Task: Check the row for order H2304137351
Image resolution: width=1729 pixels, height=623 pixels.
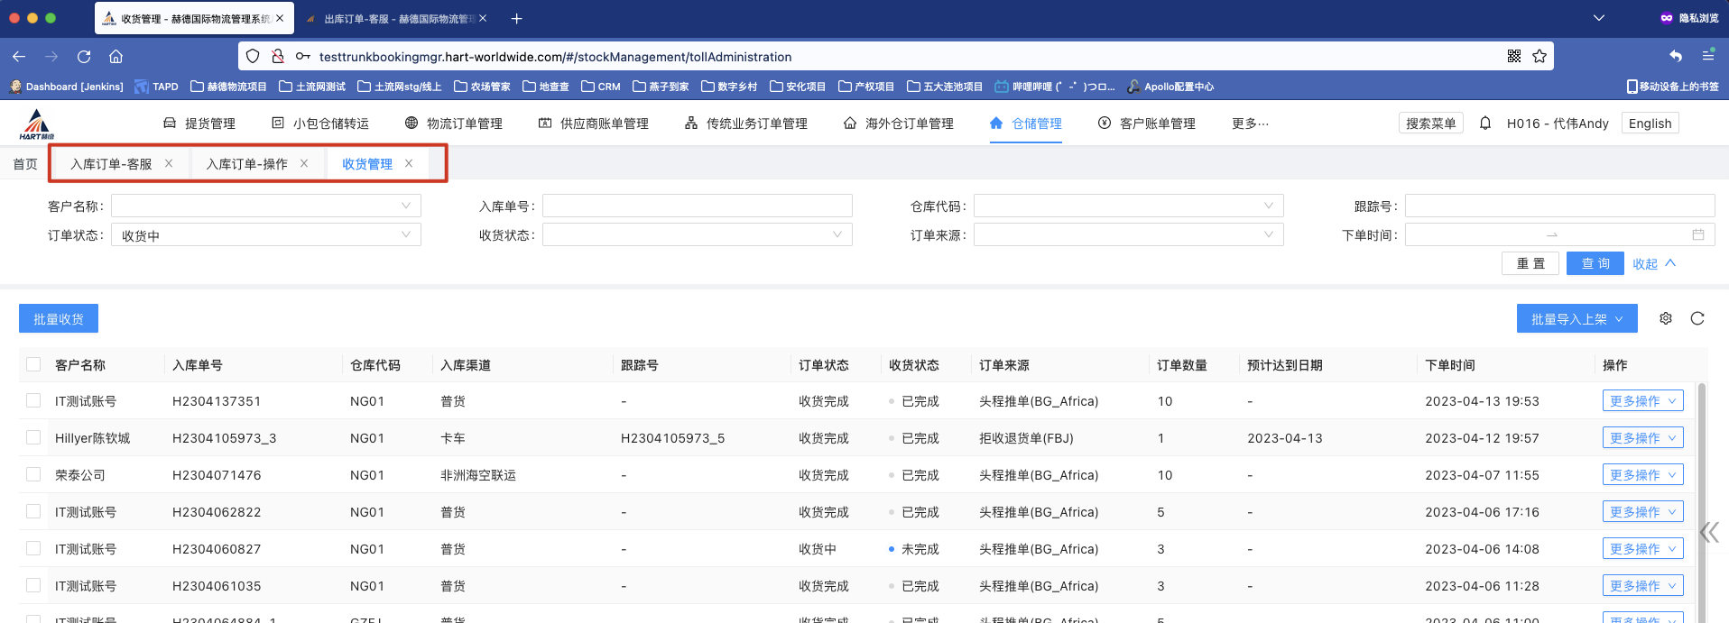Action: pos(33,401)
